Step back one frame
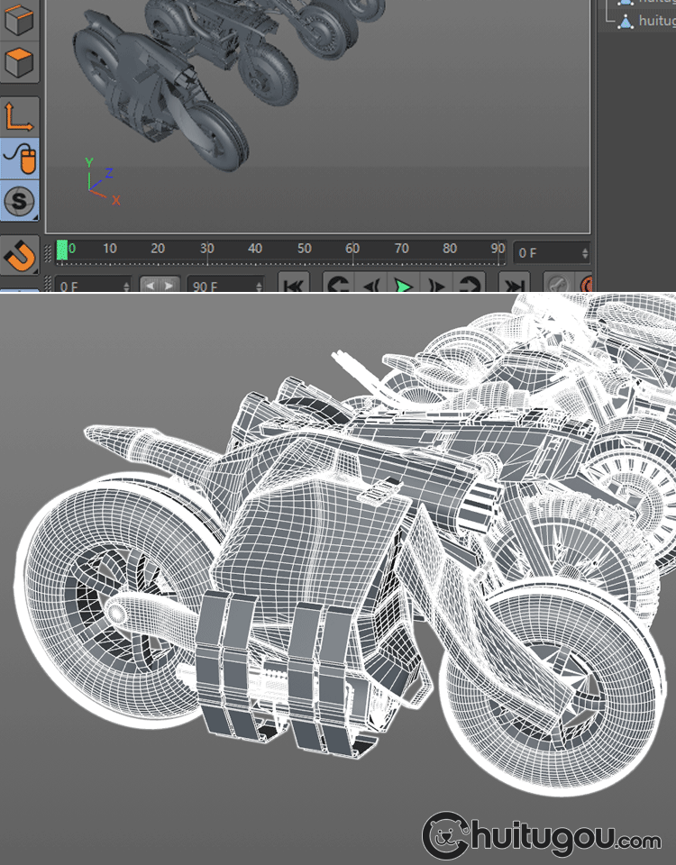 [370, 286]
